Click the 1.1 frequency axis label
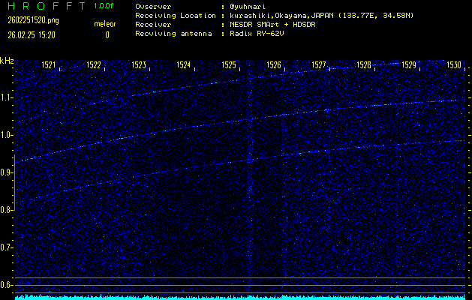The width and height of the screenshot is (472, 300). [x=7, y=97]
